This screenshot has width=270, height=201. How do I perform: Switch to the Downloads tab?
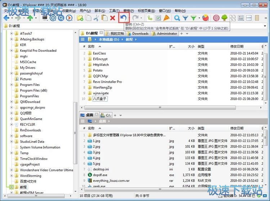click(138, 33)
